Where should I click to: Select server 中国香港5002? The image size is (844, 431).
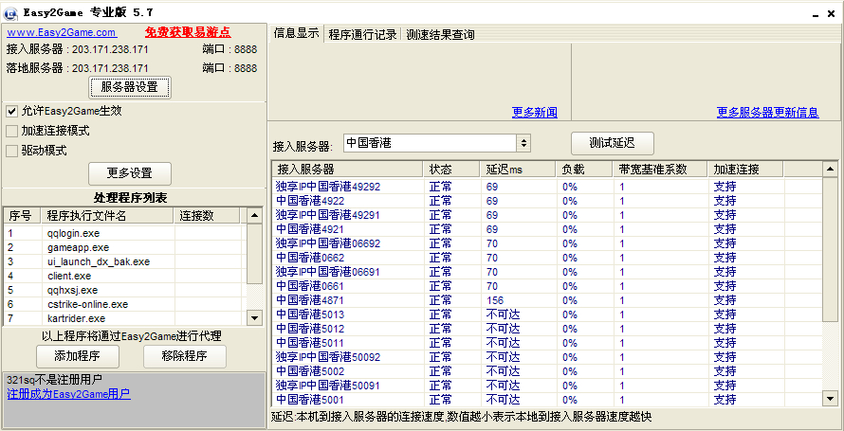(547, 370)
